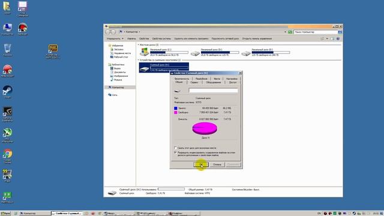Select the removable disk (H:) icon
The image size is (384, 216).
pos(144,69)
